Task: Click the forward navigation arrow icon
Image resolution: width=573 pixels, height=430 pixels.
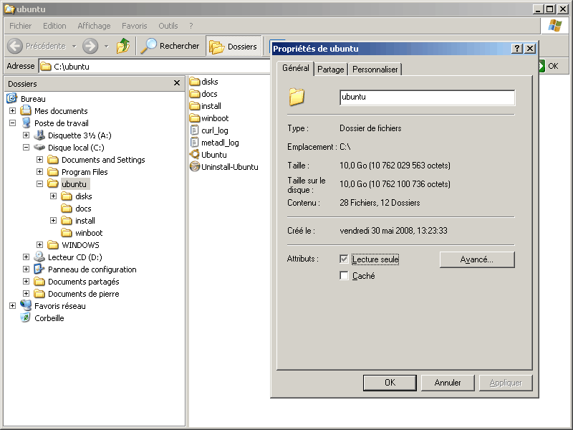Action: point(90,46)
